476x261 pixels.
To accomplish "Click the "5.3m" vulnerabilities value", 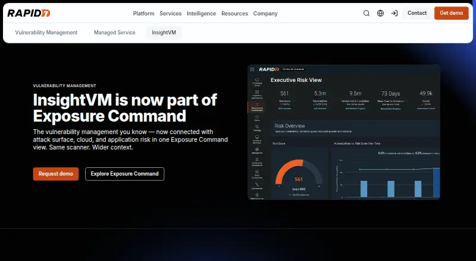I will [x=320, y=94].
